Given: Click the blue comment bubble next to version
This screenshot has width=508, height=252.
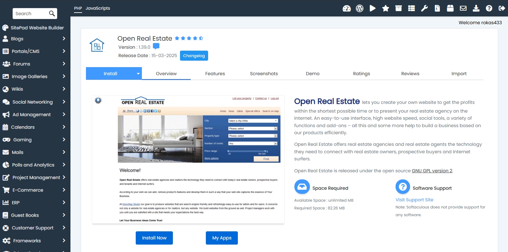Looking at the screenshot, I should coord(156,46).
